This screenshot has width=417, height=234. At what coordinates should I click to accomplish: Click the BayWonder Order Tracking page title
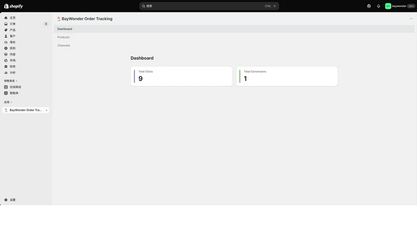click(x=87, y=19)
